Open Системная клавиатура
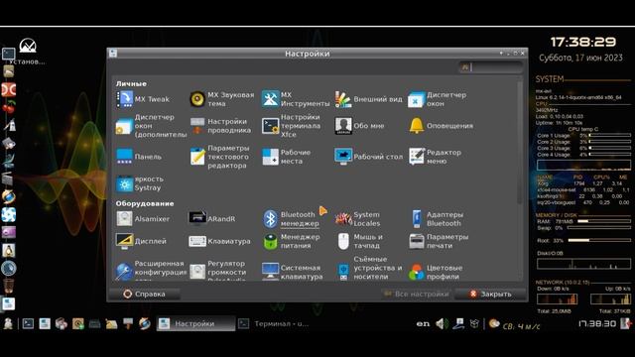The image size is (635, 357). tap(293, 272)
